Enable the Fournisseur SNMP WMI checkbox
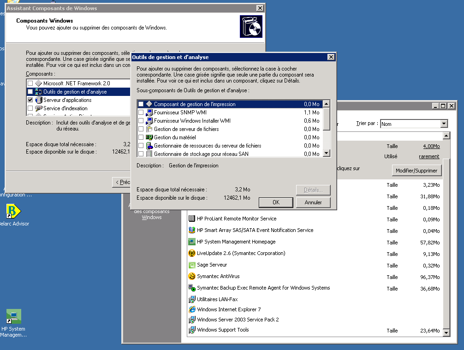Image resolution: width=464 pixels, height=350 pixels. [x=141, y=113]
